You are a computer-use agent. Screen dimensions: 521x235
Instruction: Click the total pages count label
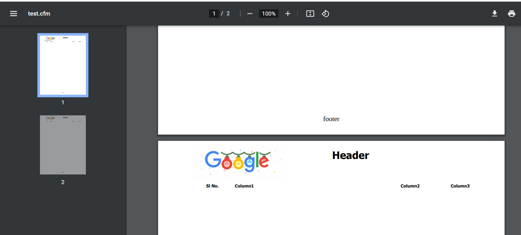click(228, 14)
